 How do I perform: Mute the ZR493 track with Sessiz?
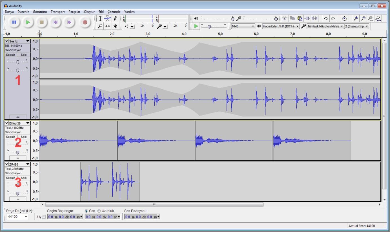click(x=10, y=178)
